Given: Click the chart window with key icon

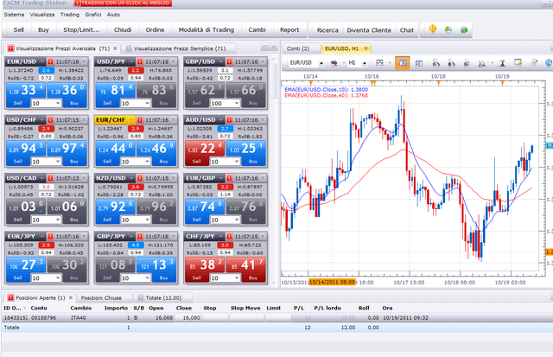Looking at the screenshot, I should coord(518,63).
